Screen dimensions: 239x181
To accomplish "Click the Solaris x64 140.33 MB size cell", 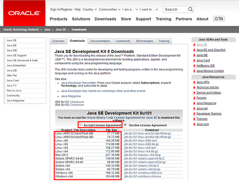I will (113, 166).
